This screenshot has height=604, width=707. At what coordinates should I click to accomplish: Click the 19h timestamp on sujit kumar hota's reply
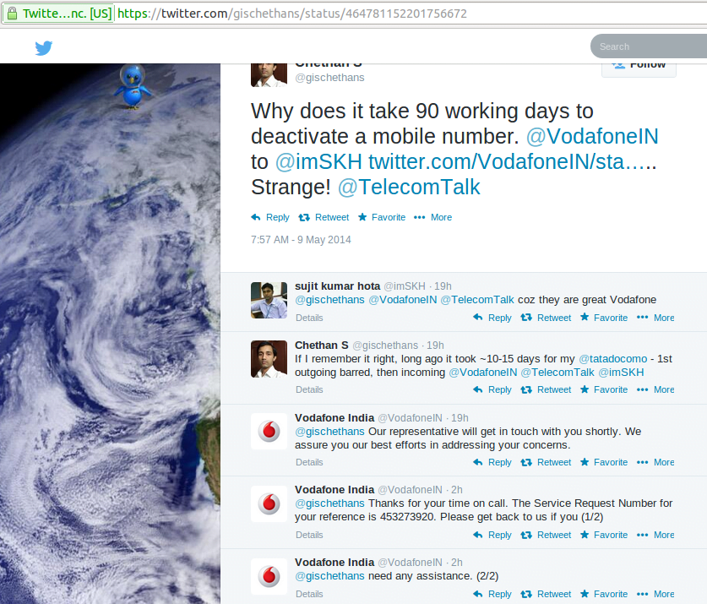point(443,286)
